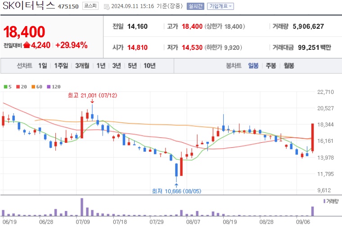Screen dimensions: 342x229
Task: Click the green 5-day moving average legend
Action: click(8, 87)
